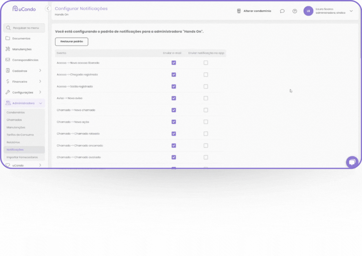This screenshot has width=362, height=256.
Task: Expand the Cadastros menu chevron
Action: 40,71
